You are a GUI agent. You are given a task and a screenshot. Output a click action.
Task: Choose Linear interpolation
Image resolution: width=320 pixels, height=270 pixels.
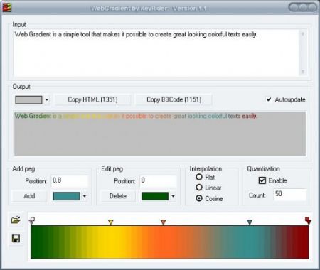click(199, 188)
